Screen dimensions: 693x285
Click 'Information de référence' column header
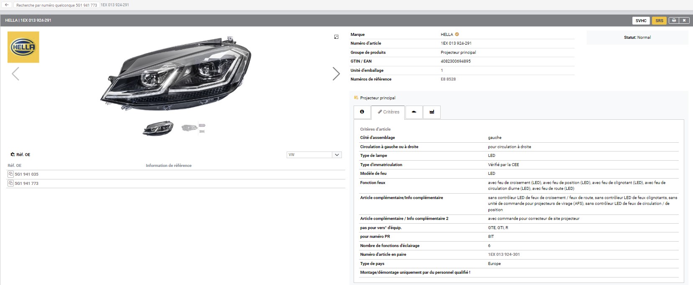pos(169,166)
